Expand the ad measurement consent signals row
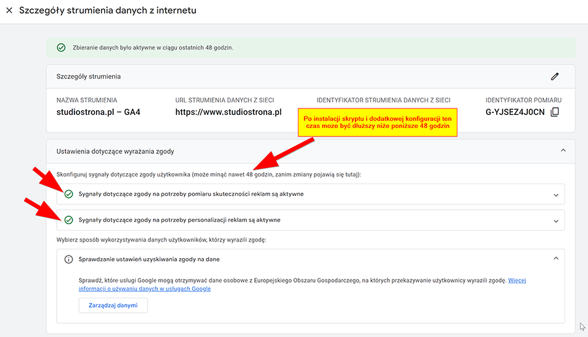Viewport: 588px width, 337px height. pos(556,195)
